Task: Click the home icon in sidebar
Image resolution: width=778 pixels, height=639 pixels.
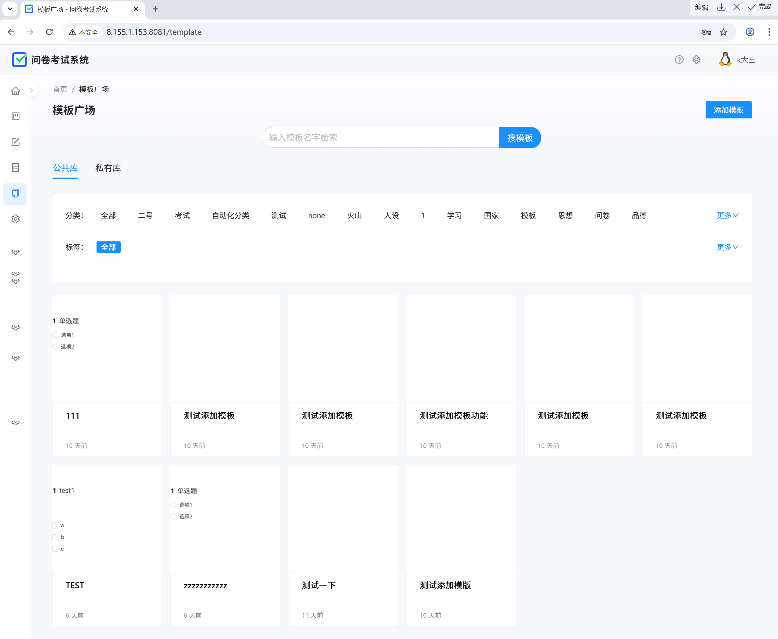Action: (16, 91)
